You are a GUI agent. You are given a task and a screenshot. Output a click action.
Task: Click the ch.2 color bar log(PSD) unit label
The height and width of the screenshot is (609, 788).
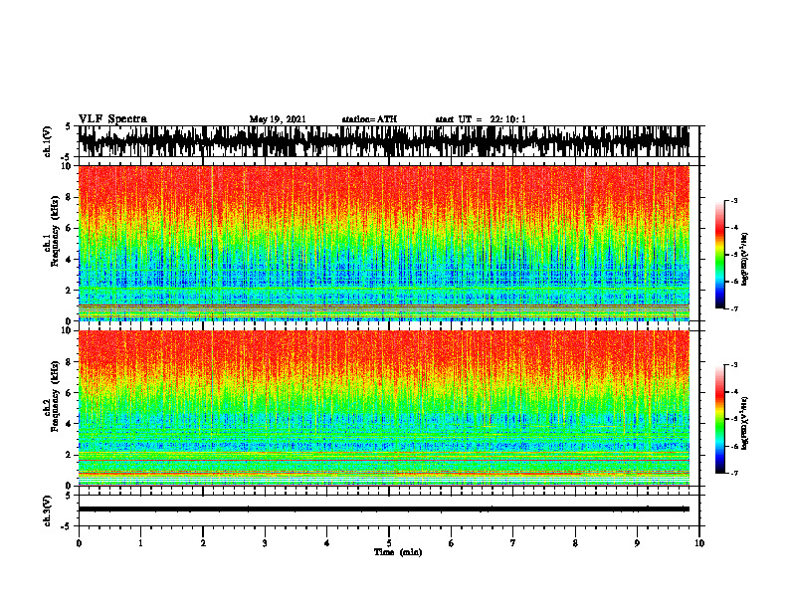click(x=745, y=423)
